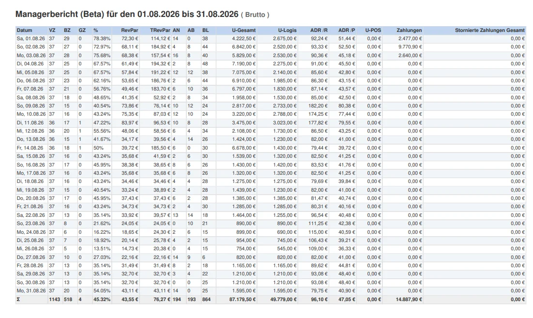Screen dimensions: 533x318
Task: Click the total occupancy 45.32%
Action: [102, 299]
